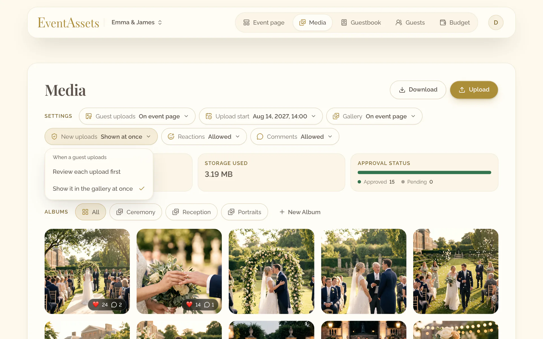Screen dimensions: 543x339
Task: Open the photo of vows with officiant
Action: (364, 271)
